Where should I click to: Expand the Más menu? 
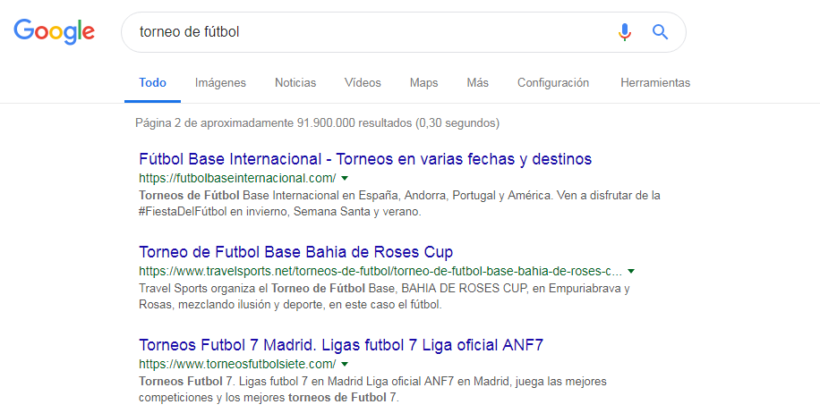click(477, 82)
